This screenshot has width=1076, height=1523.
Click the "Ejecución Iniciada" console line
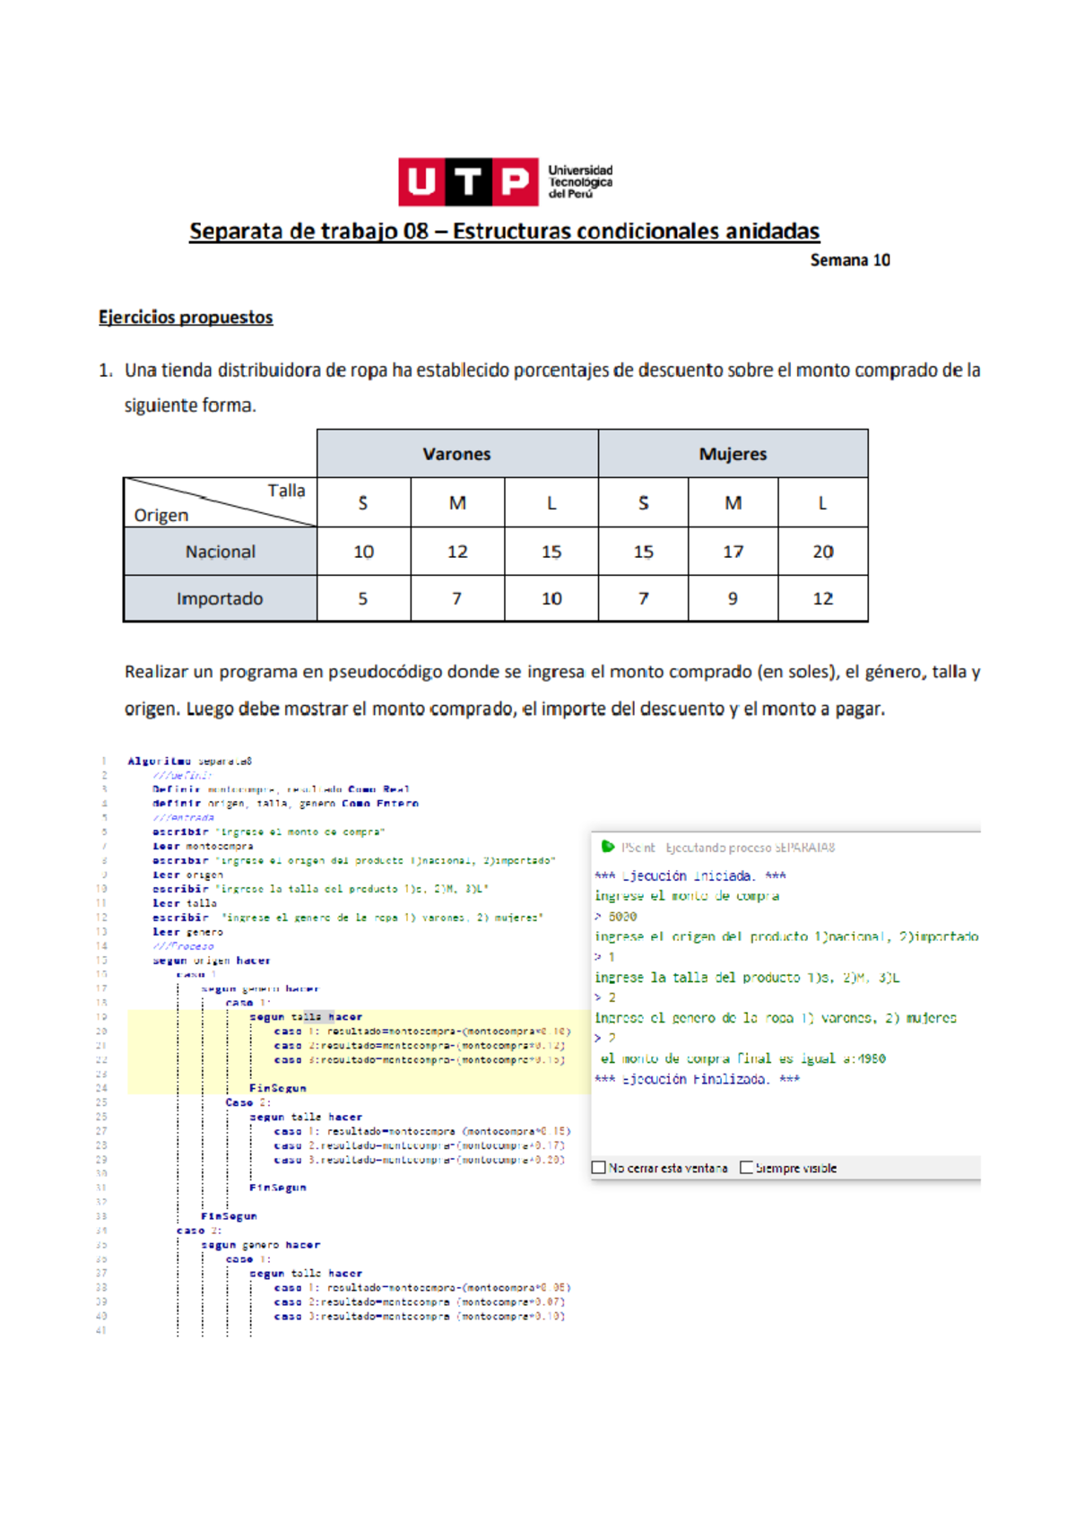(x=690, y=875)
